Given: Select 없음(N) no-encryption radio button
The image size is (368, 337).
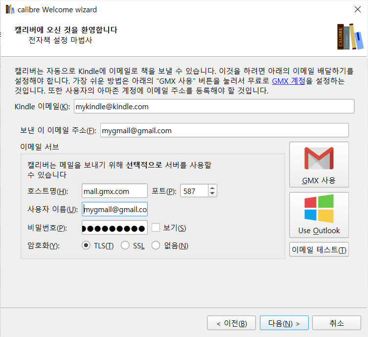Looking at the screenshot, I should [156, 245].
